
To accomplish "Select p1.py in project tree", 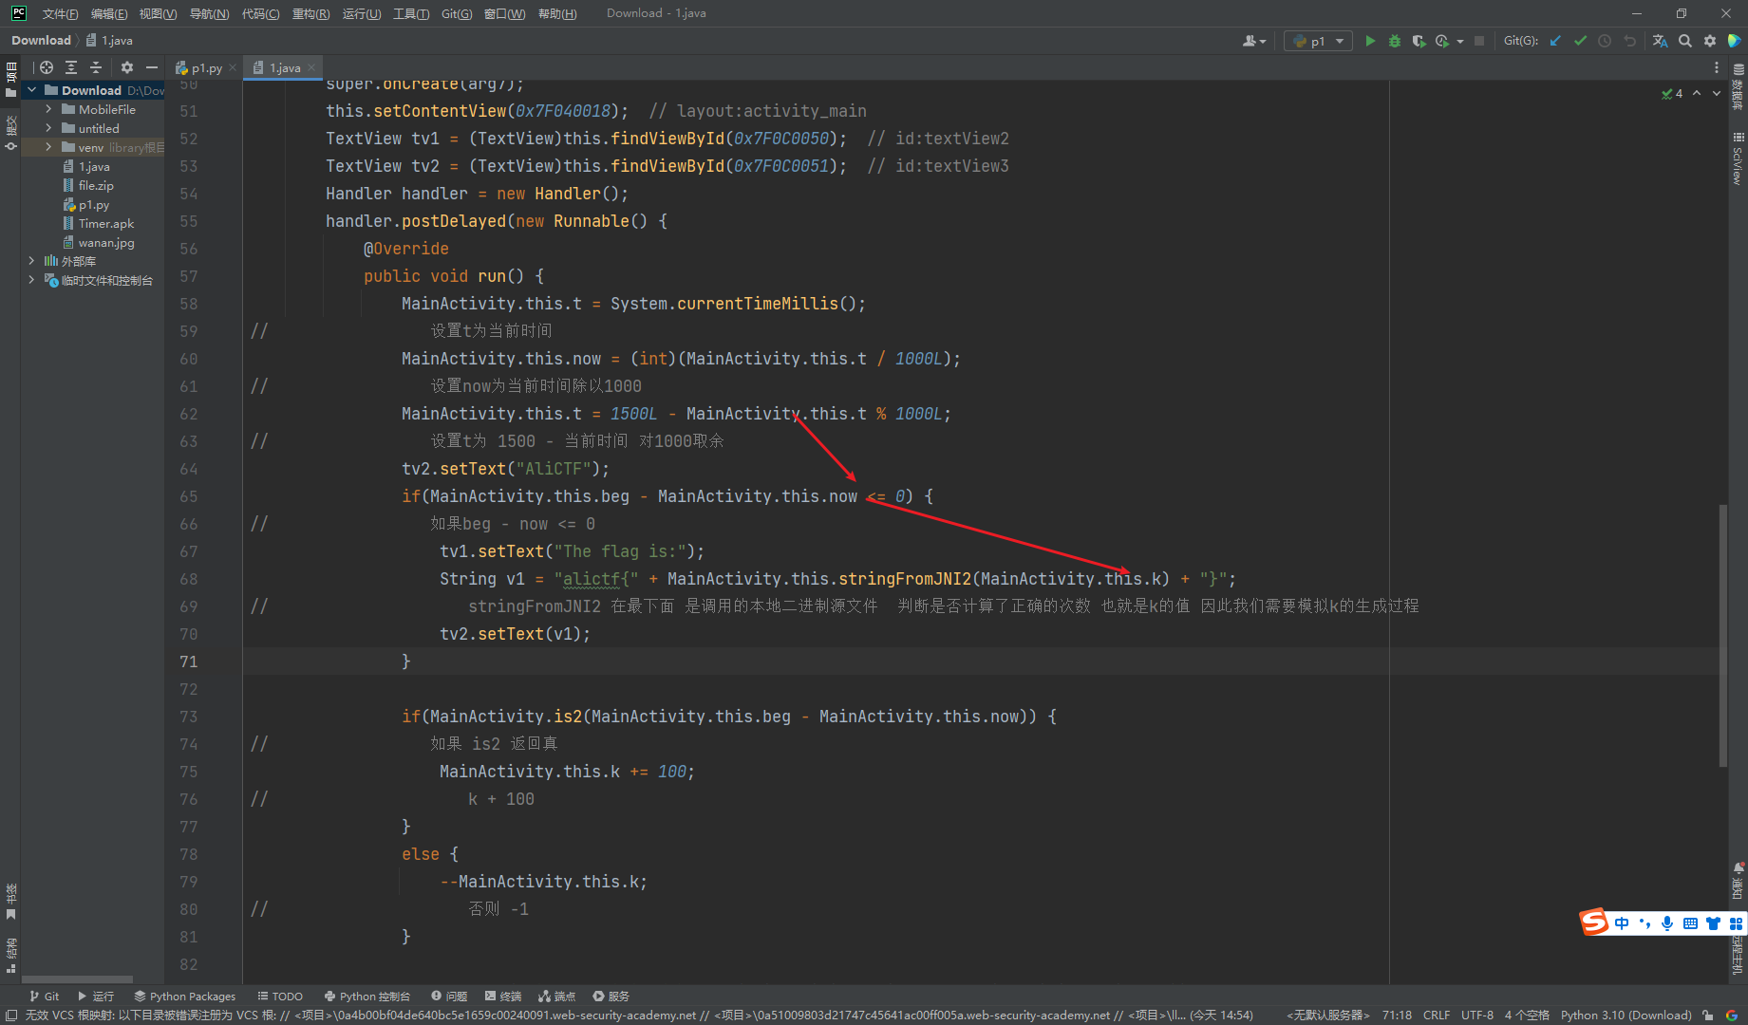I will [94, 204].
